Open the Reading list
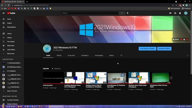Viewport: 192px width, 108px height. (186, 8)
